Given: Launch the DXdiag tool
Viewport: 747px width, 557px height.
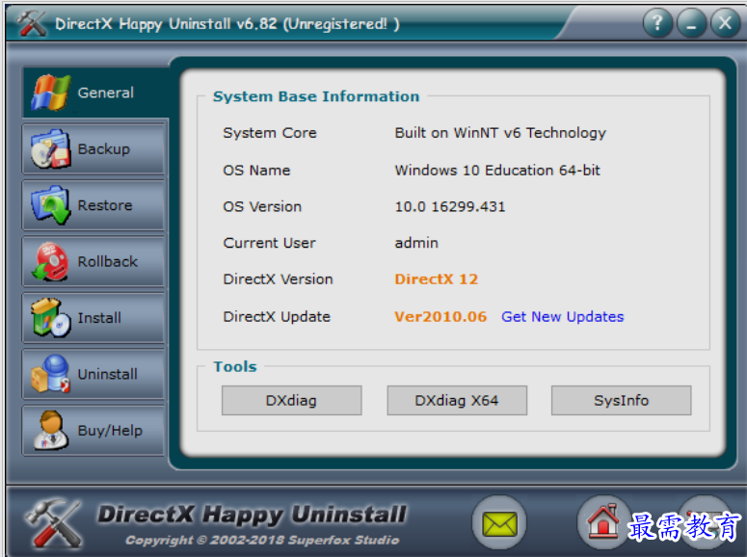Looking at the screenshot, I should 291,400.
